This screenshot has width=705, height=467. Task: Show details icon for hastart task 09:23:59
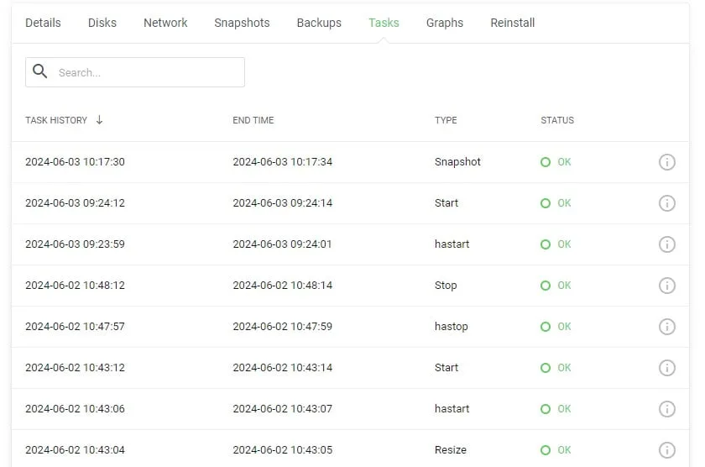coord(666,244)
